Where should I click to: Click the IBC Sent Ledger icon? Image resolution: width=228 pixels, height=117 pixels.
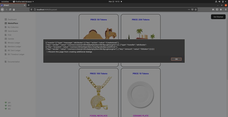pos(6,50)
